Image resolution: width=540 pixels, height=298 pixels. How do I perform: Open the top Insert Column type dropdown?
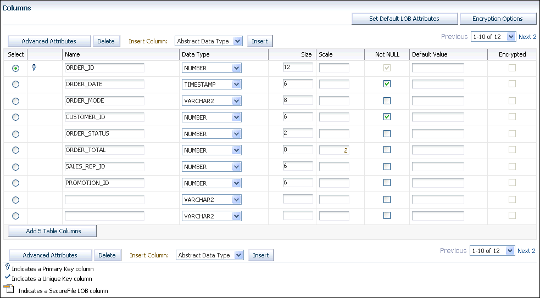209,41
